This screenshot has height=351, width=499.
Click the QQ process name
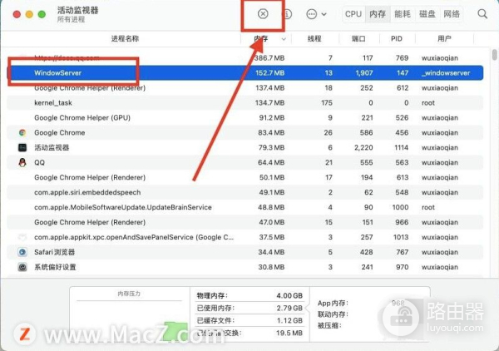click(39, 163)
